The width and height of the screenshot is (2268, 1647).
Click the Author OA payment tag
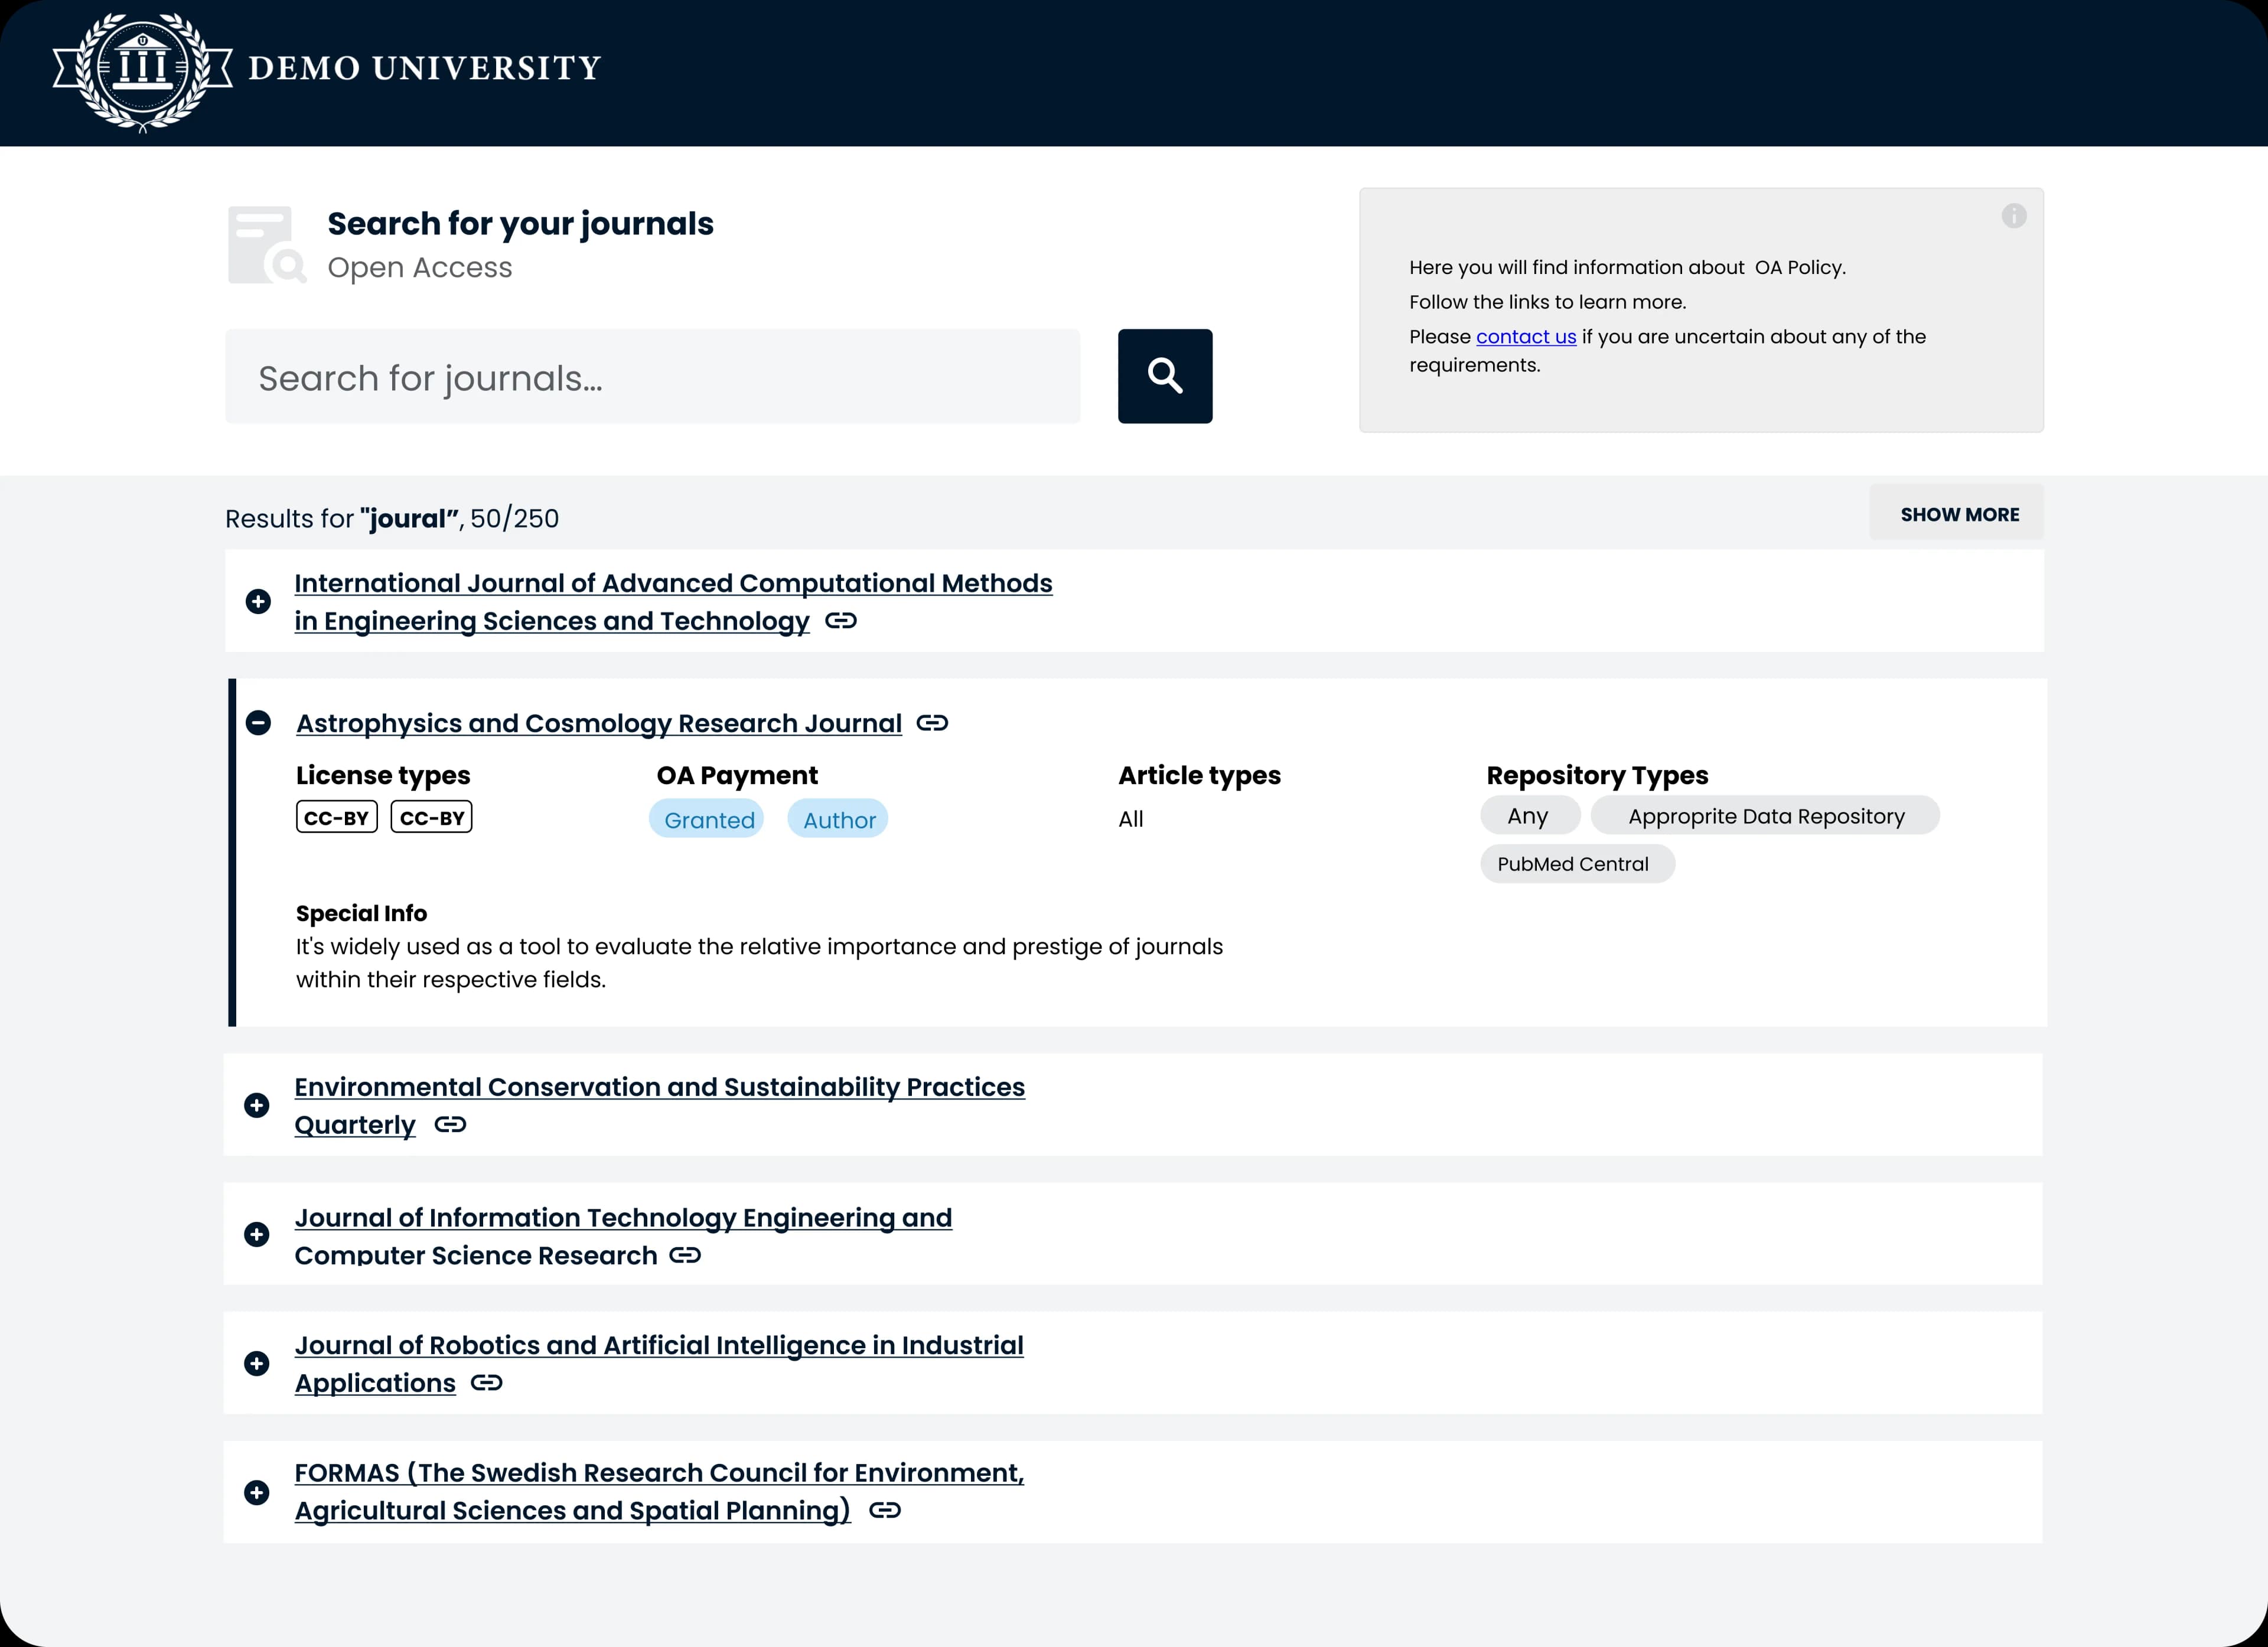point(838,819)
